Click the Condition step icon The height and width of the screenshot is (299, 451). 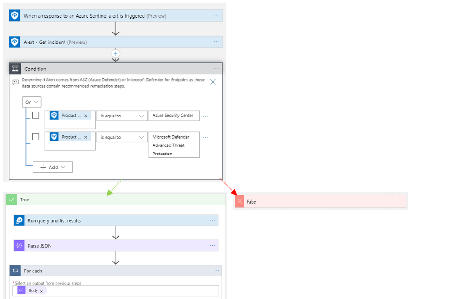(x=15, y=69)
